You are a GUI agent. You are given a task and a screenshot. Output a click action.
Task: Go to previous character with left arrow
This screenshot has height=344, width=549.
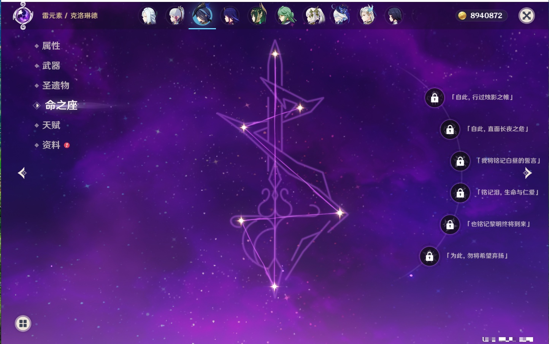[22, 173]
